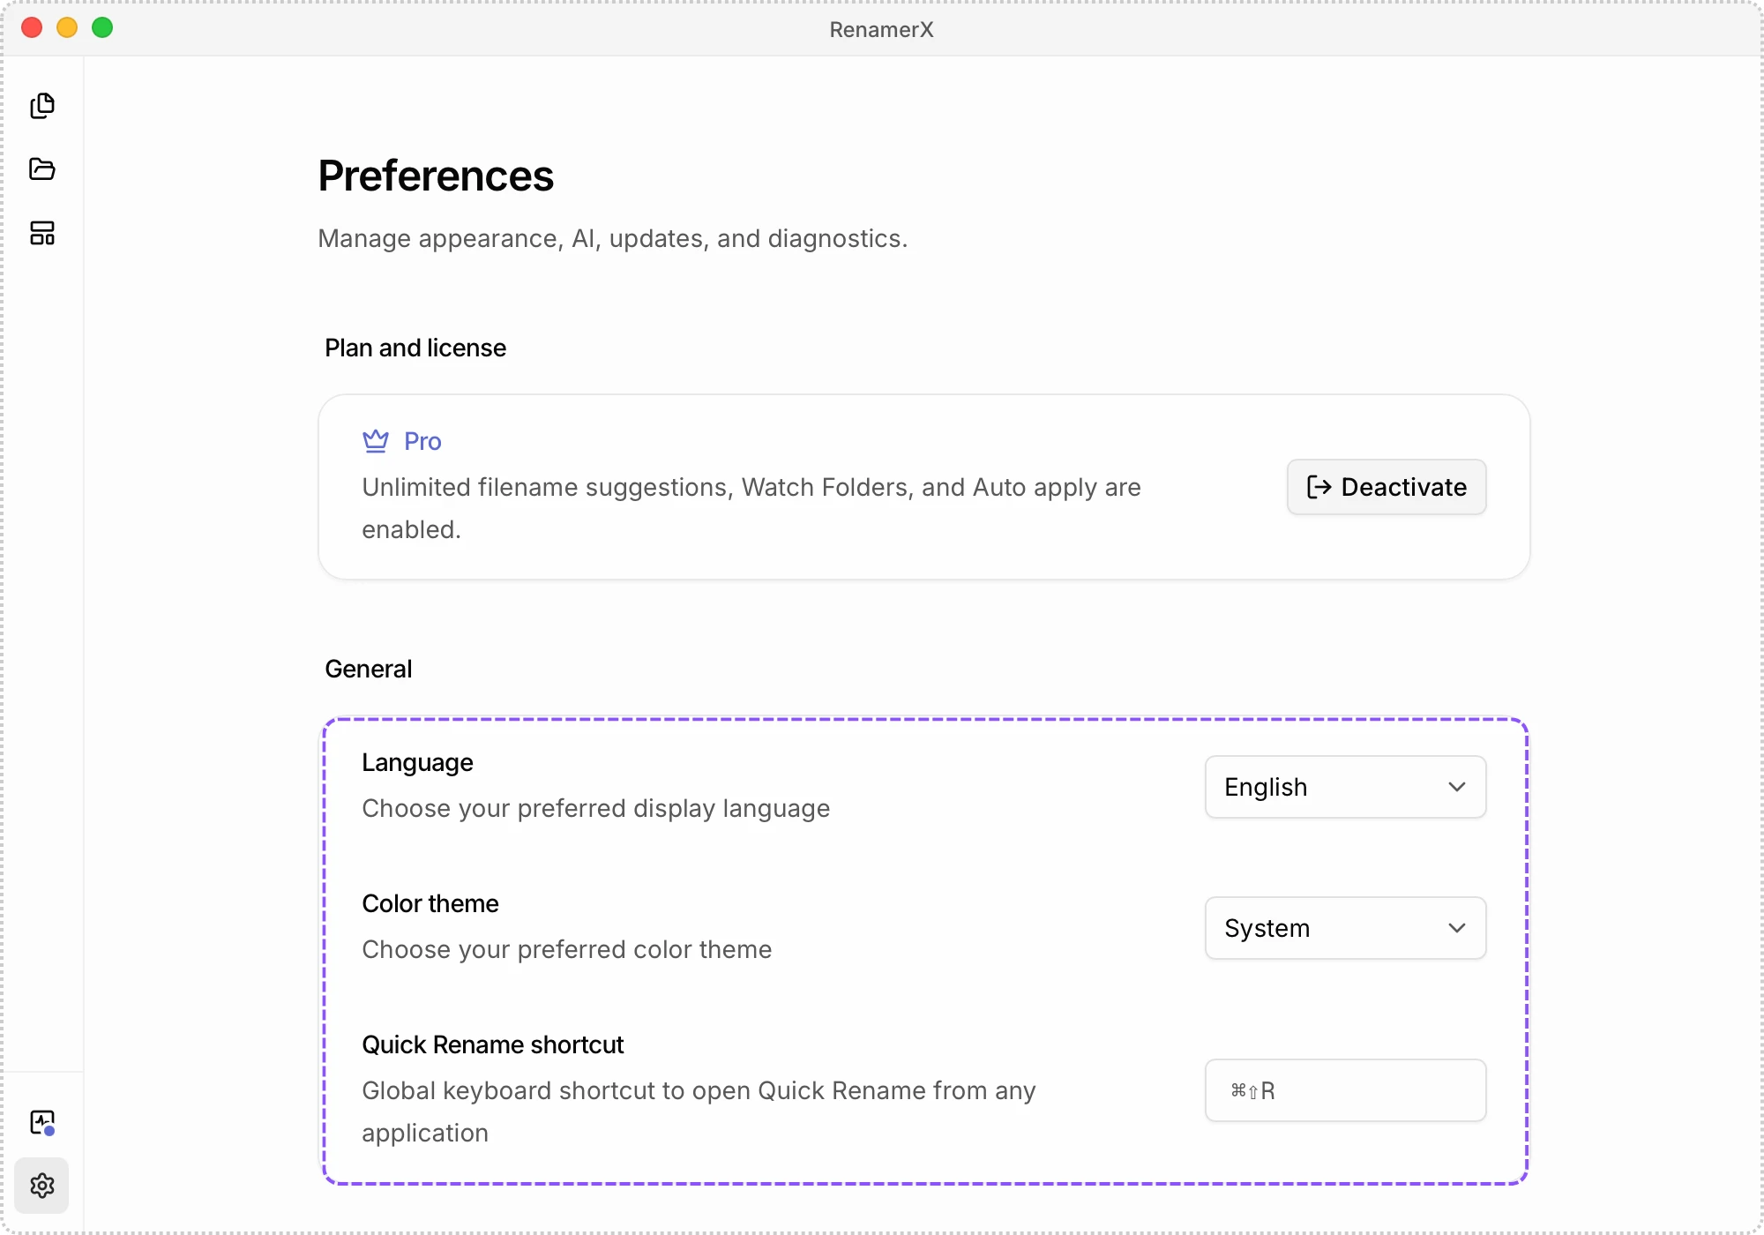Open the Watch Folders sidebar icon
This screenshot has width=1764, height=1235.
[x=42, y=169]
